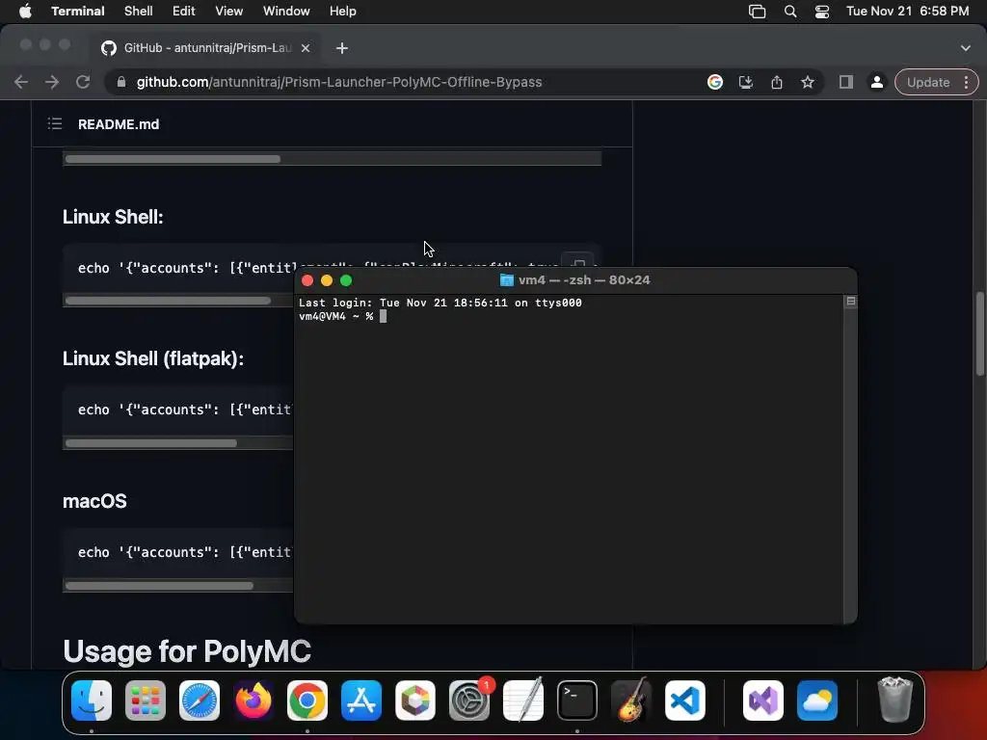Click the macOS echo command text
The height and width of the screenshot is (740, 987).
click(185, 552)
